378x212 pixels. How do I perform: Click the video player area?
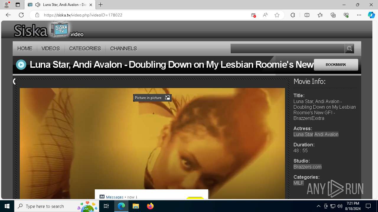152,143
